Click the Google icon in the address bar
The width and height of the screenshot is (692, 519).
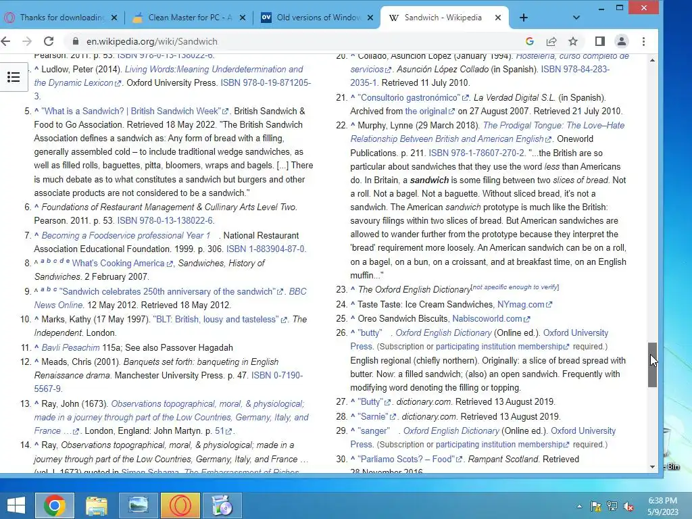(530, 41)
